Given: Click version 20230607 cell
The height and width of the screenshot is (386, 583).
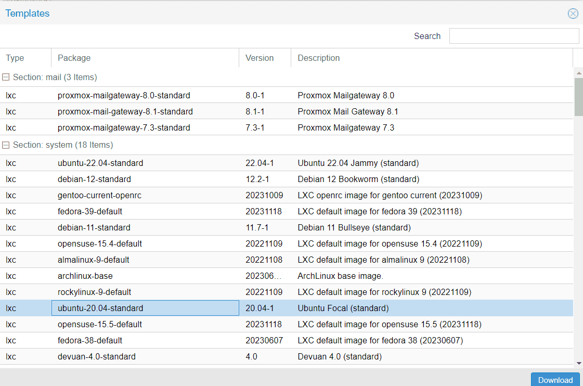Looking at the screenshot, I should (x=264, y=341).
